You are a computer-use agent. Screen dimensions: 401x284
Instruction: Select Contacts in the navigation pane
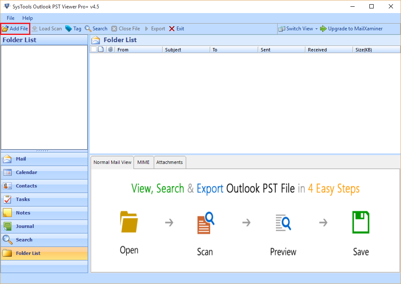pyautogui.click(x=44, y=186)
